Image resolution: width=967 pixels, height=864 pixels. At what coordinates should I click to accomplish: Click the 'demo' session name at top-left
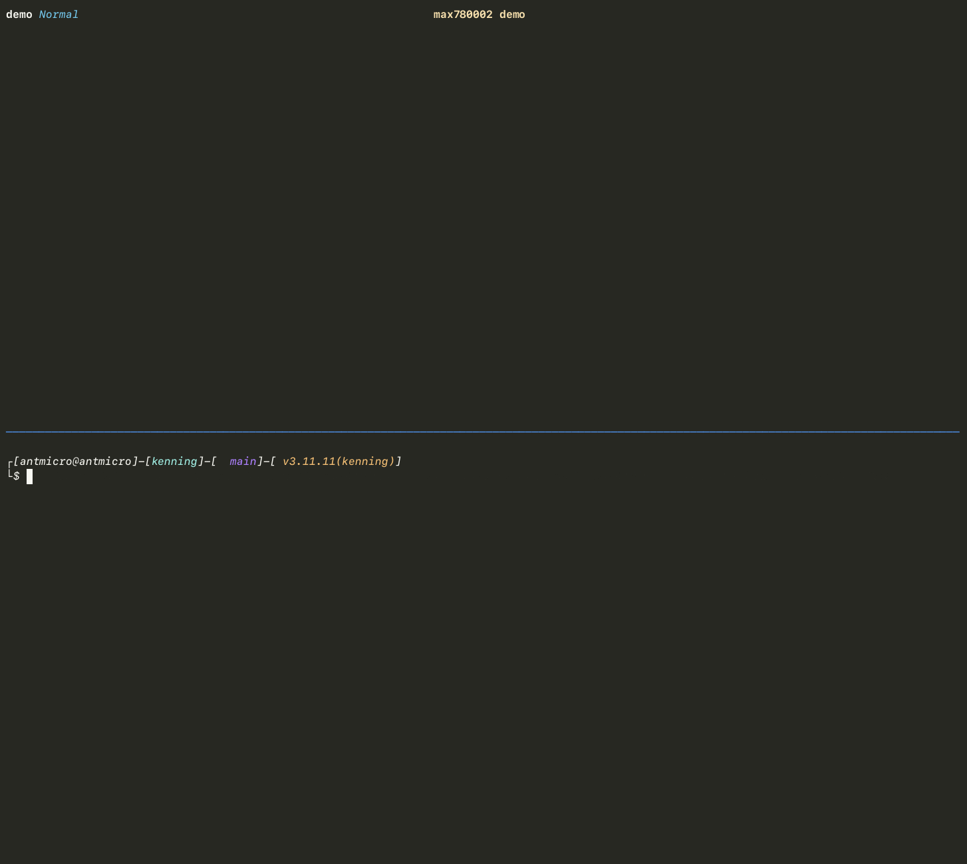pos(19,15)
